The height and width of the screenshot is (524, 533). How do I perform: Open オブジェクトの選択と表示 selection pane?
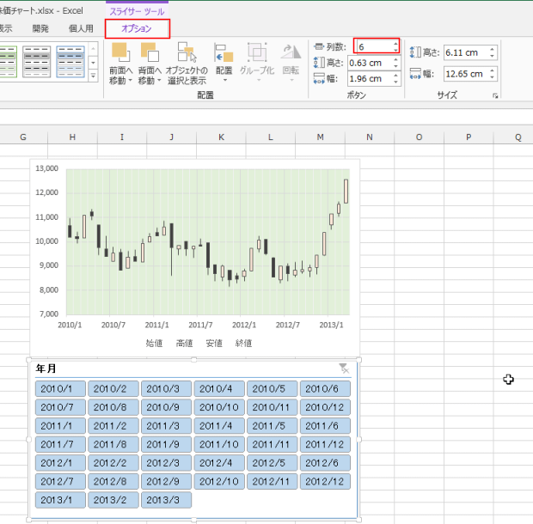pyautogui.click(x=187, y=52)
